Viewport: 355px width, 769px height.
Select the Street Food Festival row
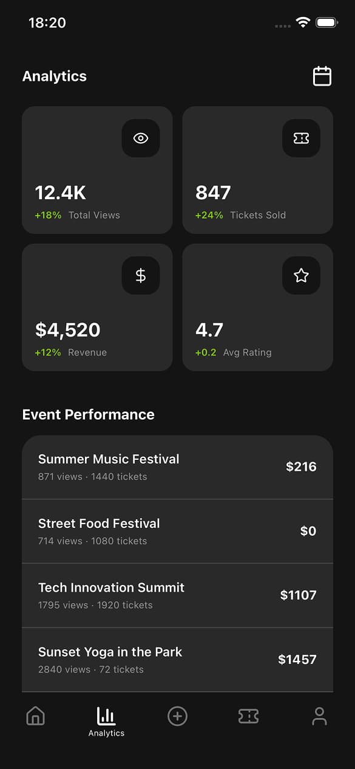coord(177,531)
